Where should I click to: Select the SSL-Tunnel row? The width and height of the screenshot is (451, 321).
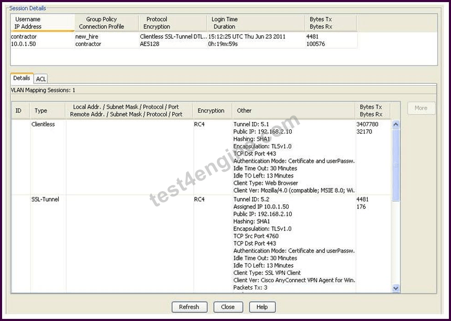pyautogui.click(x=201, y=243)
